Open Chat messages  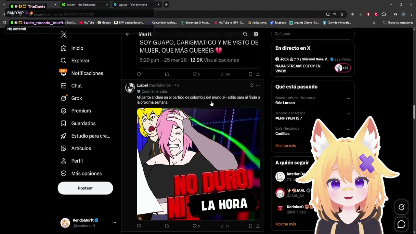pos(71,86)
